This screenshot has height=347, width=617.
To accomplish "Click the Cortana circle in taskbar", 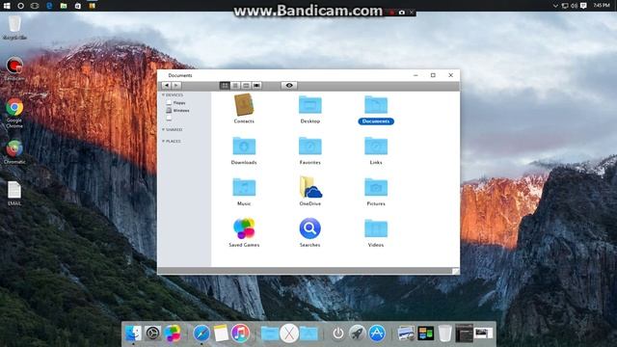I will 20,6.
